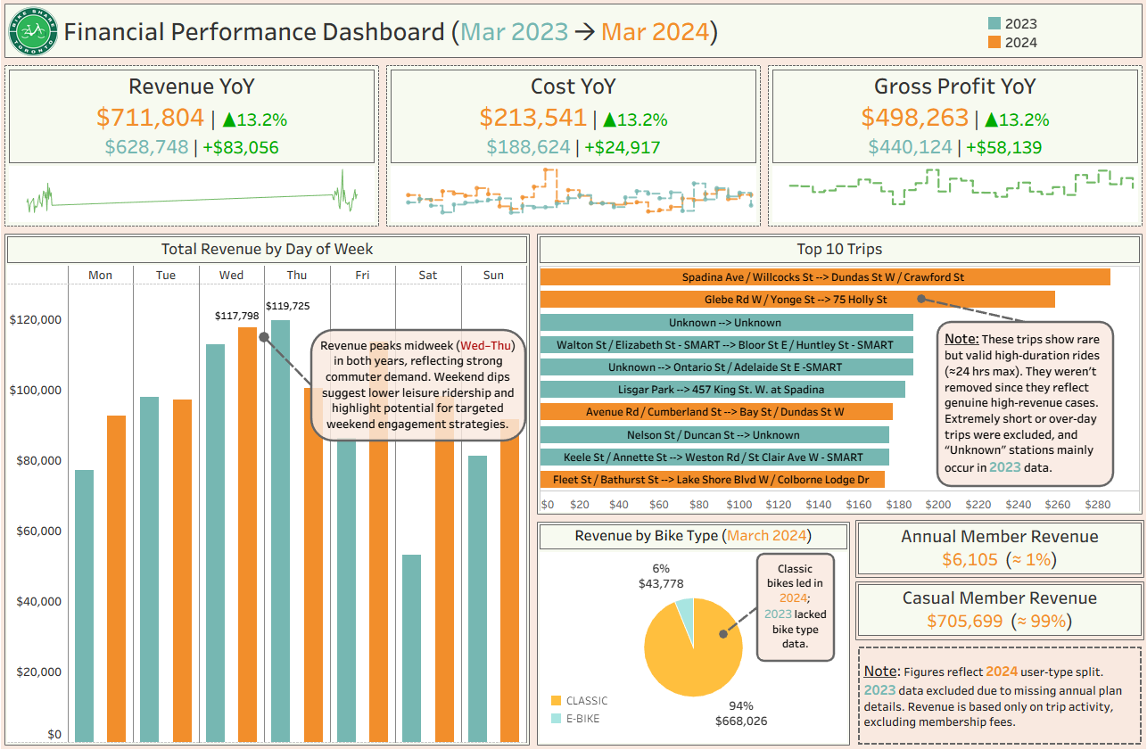
Task: Select the E-BIKE pie legend square
Action: [557, 718]
